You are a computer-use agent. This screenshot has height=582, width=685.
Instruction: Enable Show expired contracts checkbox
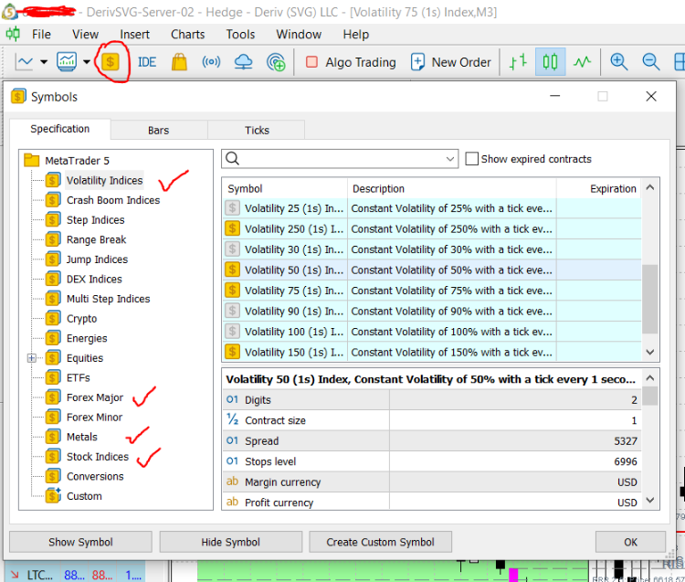click(x=472, y=159)
